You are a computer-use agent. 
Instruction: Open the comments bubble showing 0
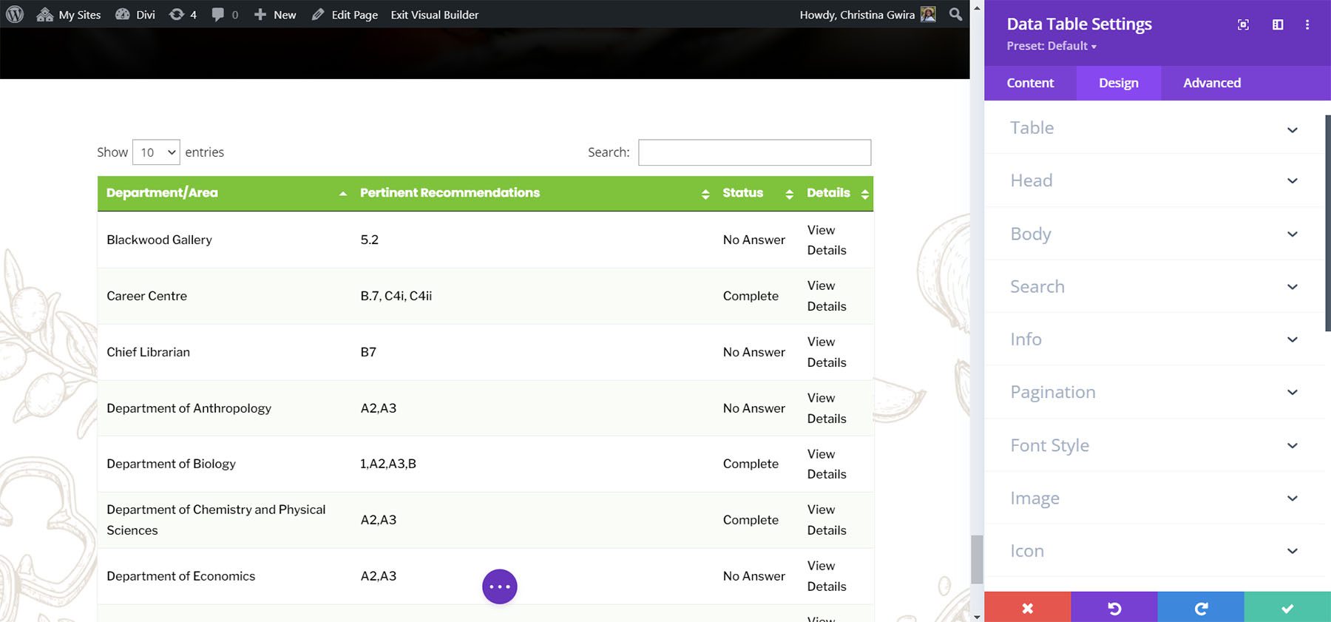[225, 14]
